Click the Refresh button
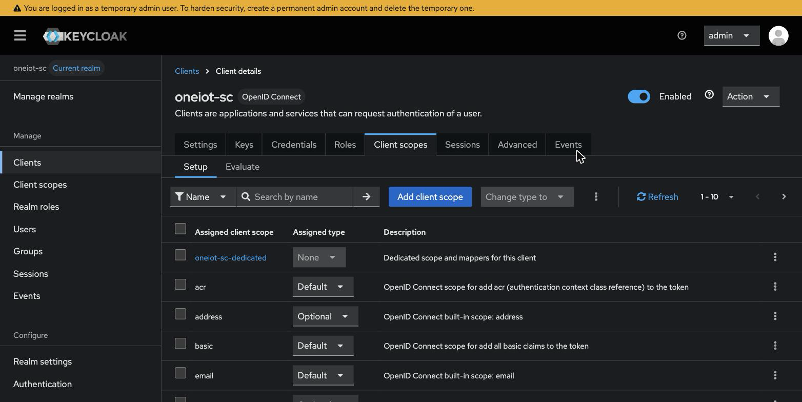 657,197
